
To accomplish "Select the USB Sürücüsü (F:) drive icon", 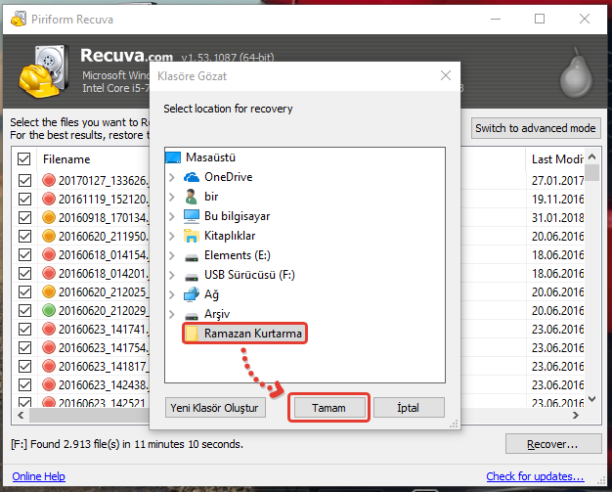I will click(x=191, y=275).
